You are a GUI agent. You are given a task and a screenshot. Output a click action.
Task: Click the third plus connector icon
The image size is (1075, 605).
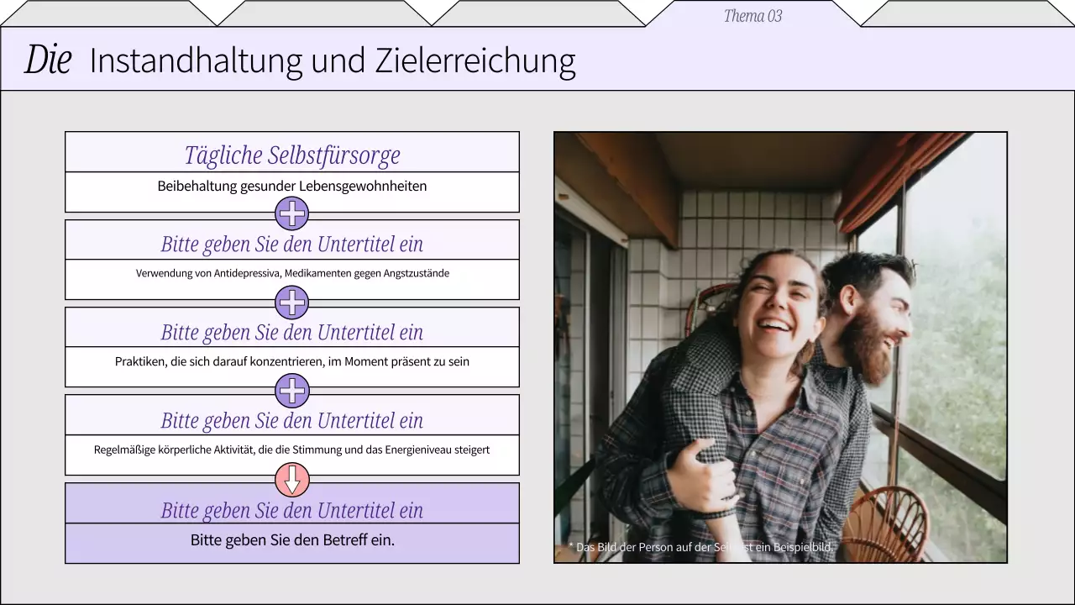(291, 391)
